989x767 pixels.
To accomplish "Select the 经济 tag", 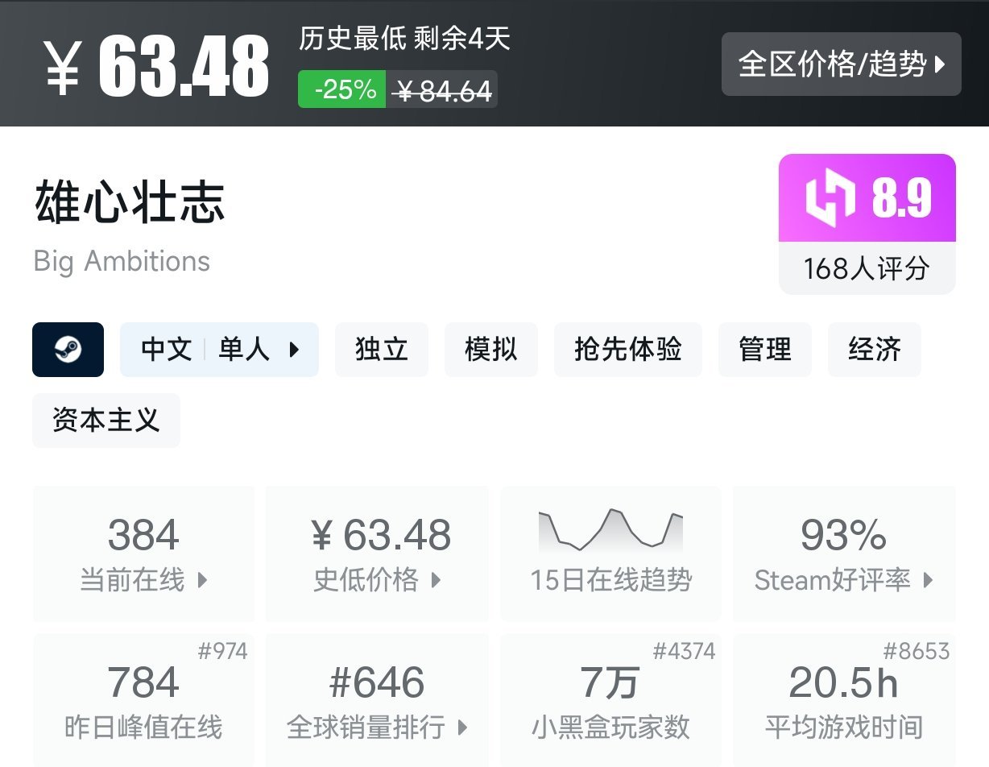I will (875, 350).
